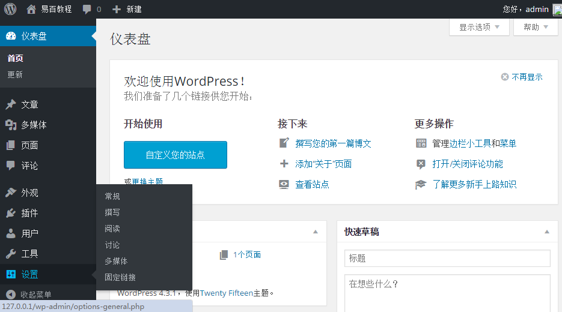This screenshot has width=562, height=312.
Task: Click the comment toggle icon beside 打开/关闭评论功能
Action: (421, 164)
